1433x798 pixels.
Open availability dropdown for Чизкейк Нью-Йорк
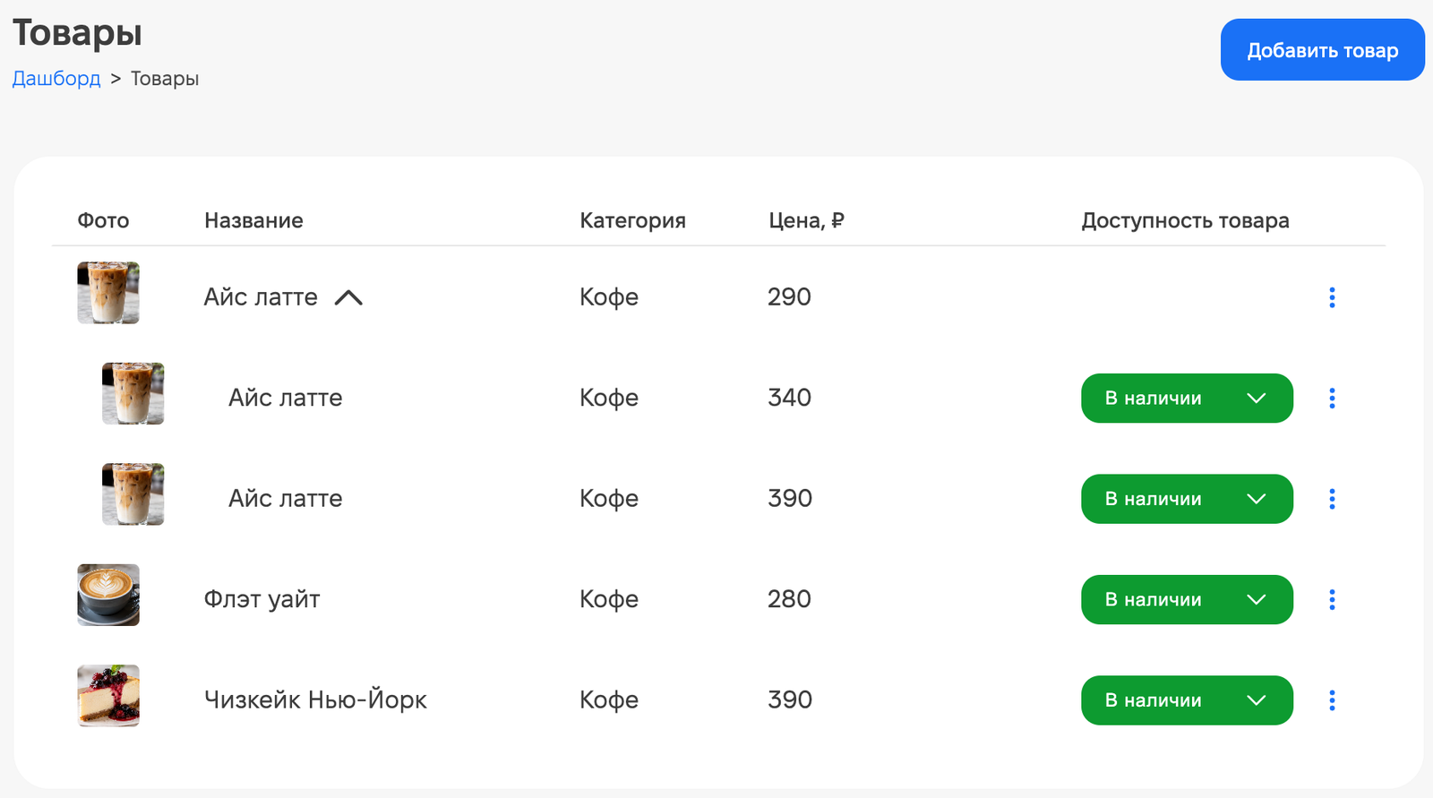1187,700
